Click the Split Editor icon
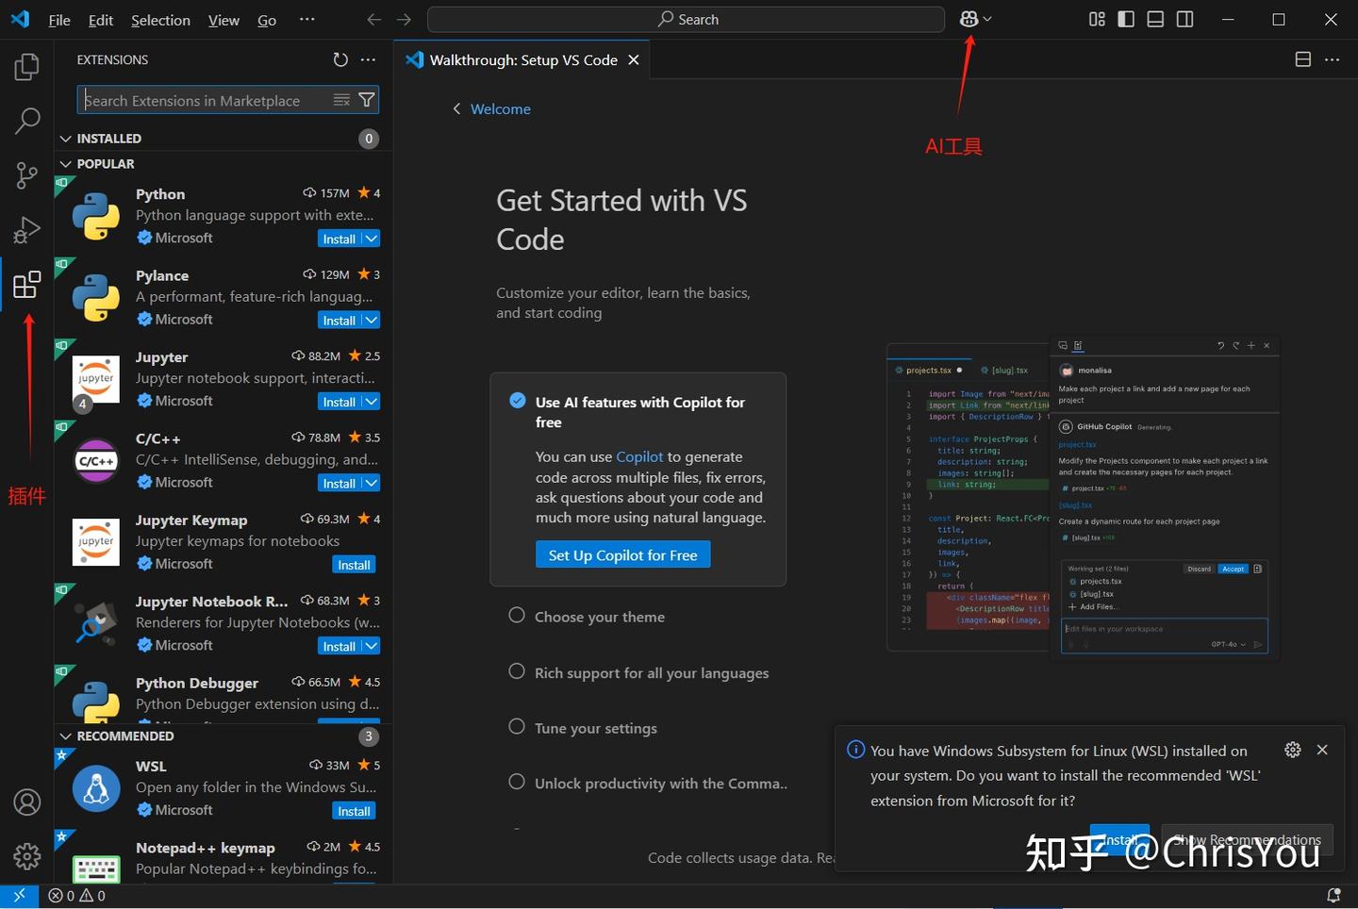This screenshot has width=1358, height=909. pyautogui.click(x=1302, y=58)
